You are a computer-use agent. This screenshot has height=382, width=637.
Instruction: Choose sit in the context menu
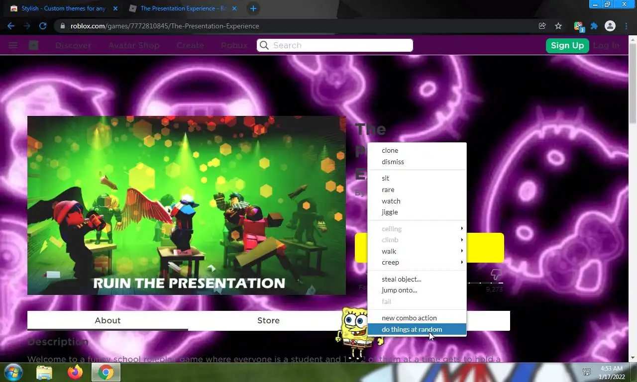(417, 178)
